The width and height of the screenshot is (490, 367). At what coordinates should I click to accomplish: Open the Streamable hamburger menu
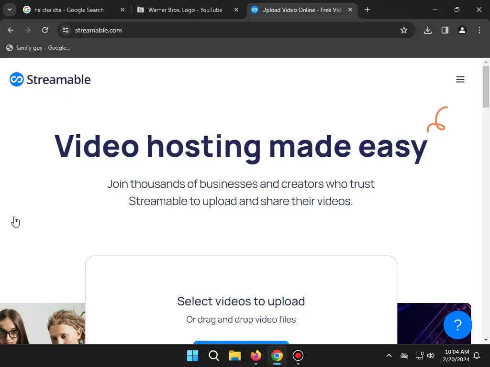click(460, 79)
